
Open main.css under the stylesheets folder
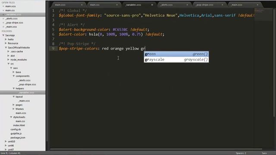[20, 121]
